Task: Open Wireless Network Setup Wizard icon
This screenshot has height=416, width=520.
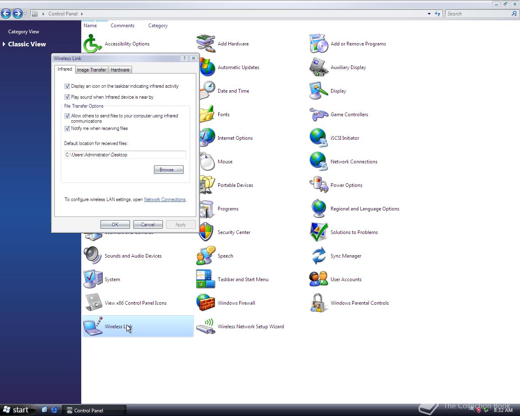Action: click(x=206, y=326)
